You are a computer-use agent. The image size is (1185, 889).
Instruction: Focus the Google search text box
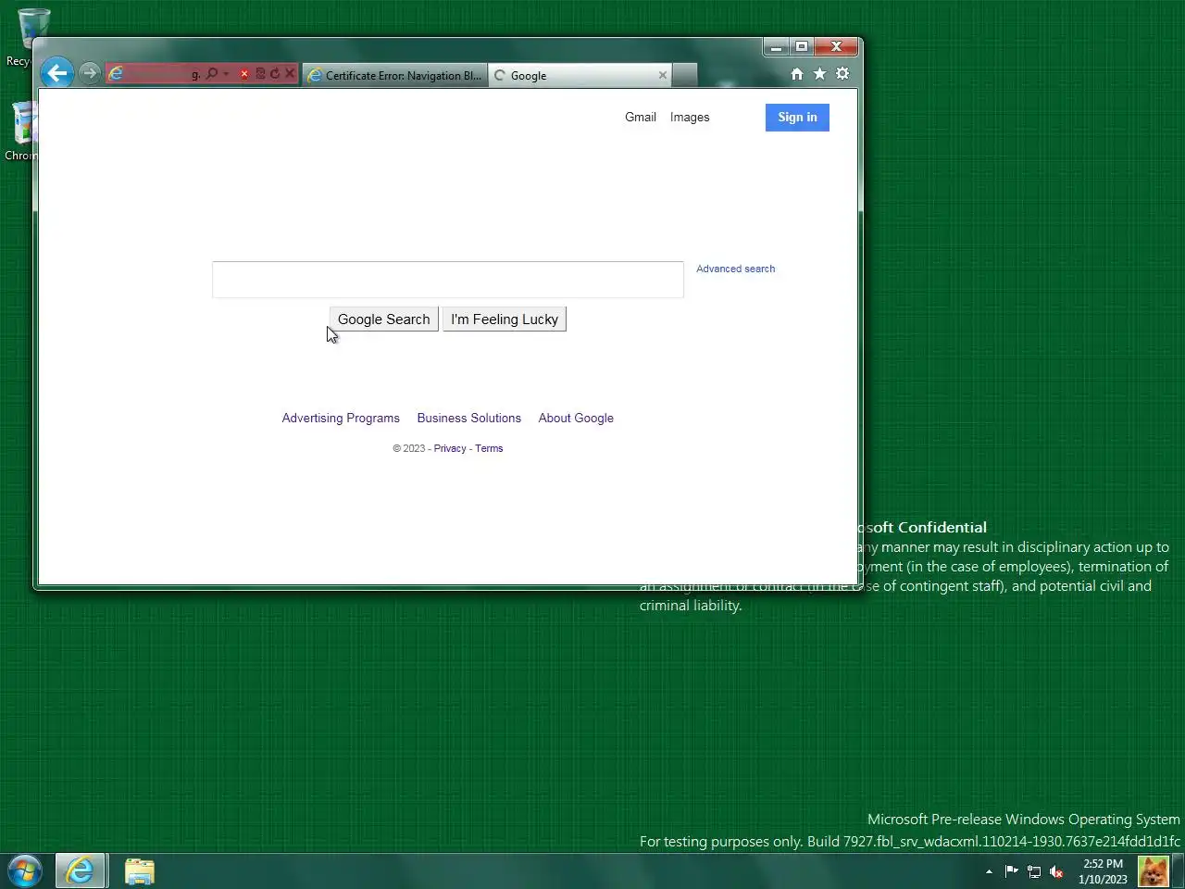448,280
